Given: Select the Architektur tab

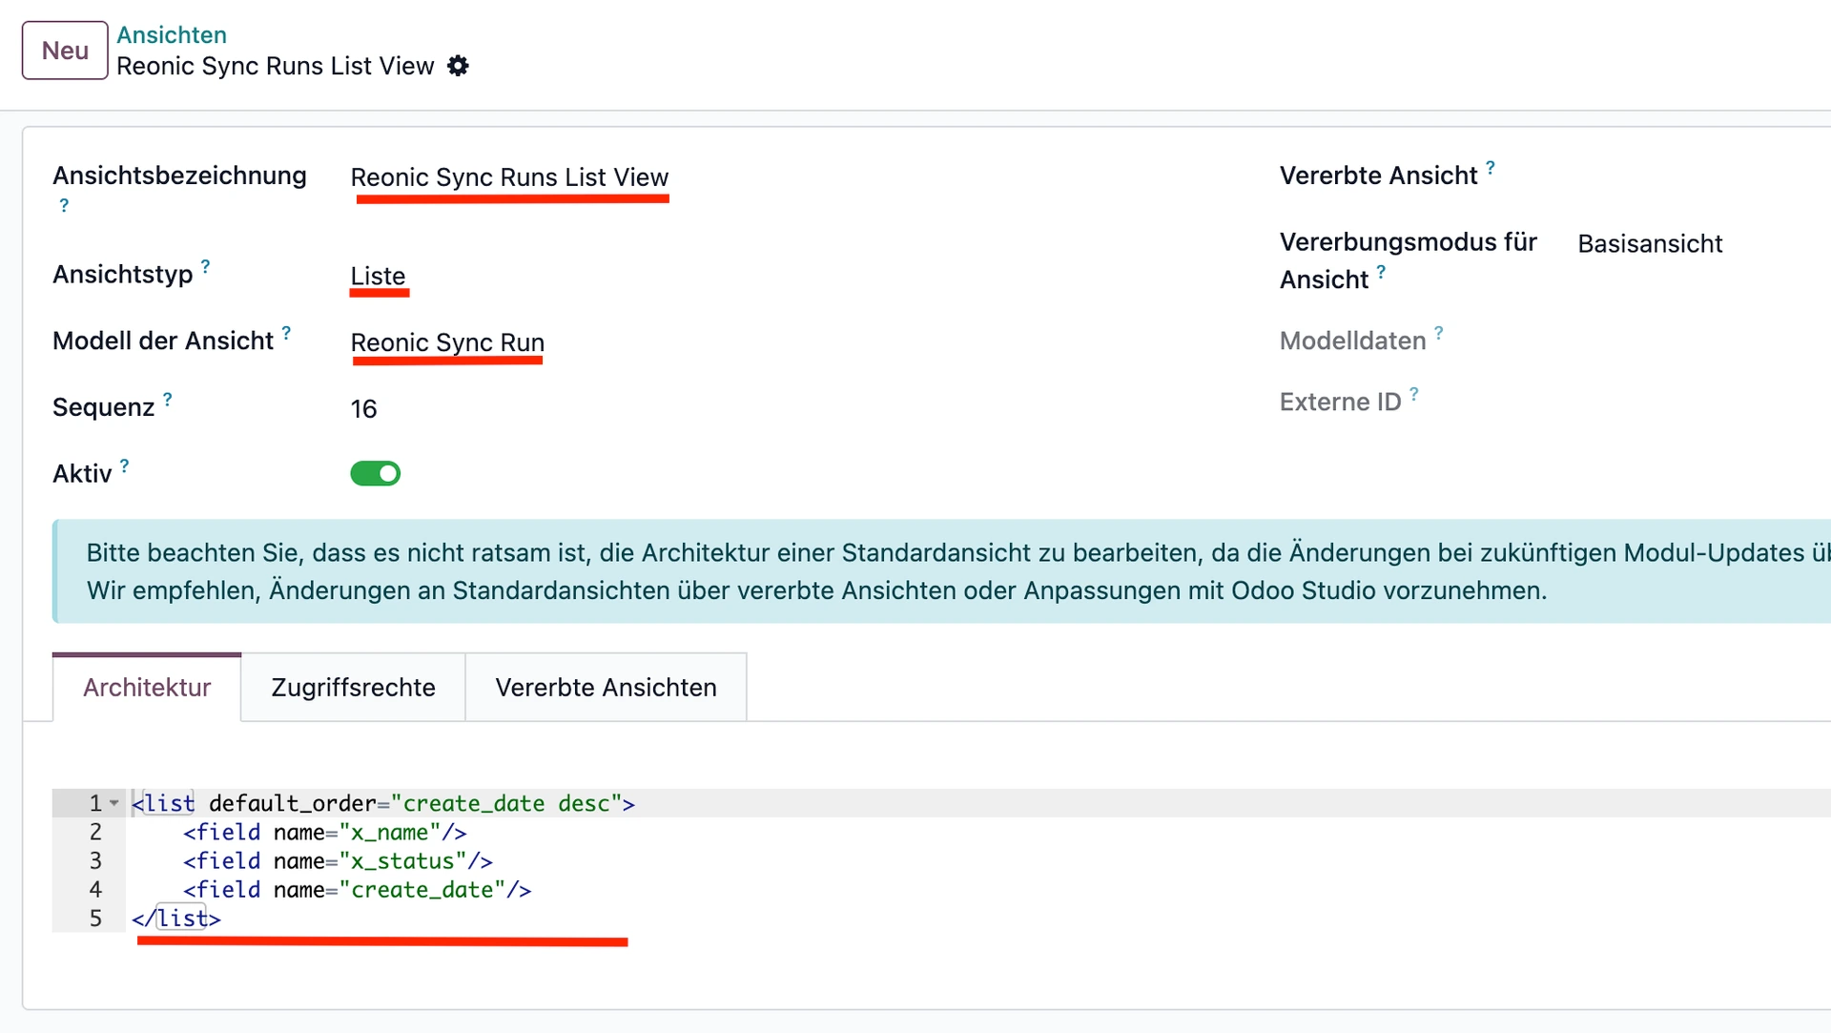Looking at the screenshot, I should 147,688.
